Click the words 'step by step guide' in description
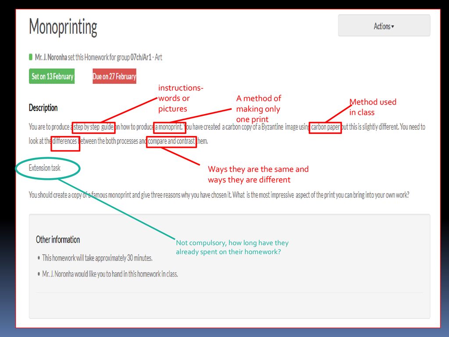 [94, 127]
